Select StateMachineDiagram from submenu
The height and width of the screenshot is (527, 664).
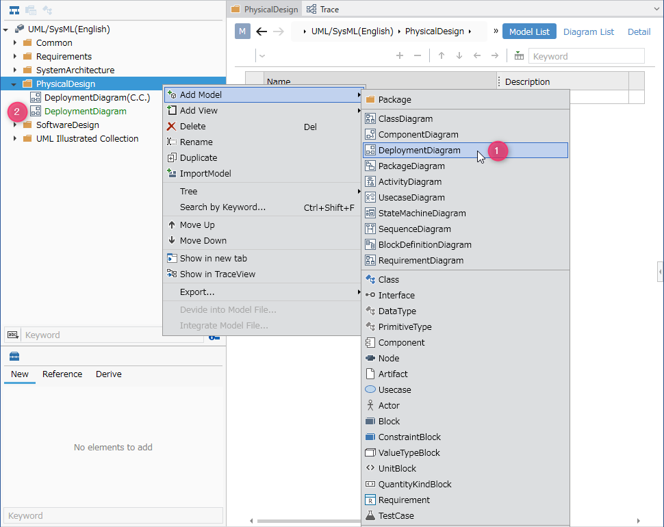tap(465, 214)
